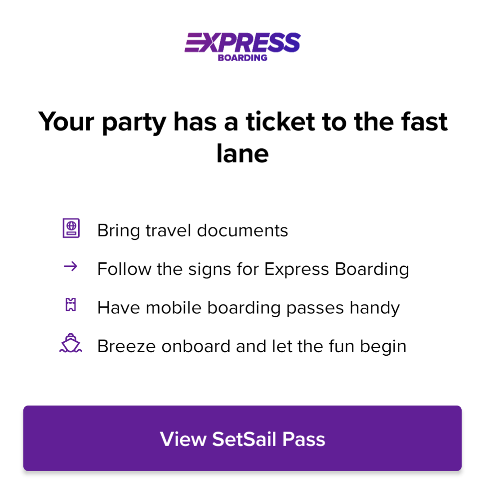The image size is (485, 499).
Task: Select 'Breeze onboard and let the fun begin'
Action: pos(252,346)
